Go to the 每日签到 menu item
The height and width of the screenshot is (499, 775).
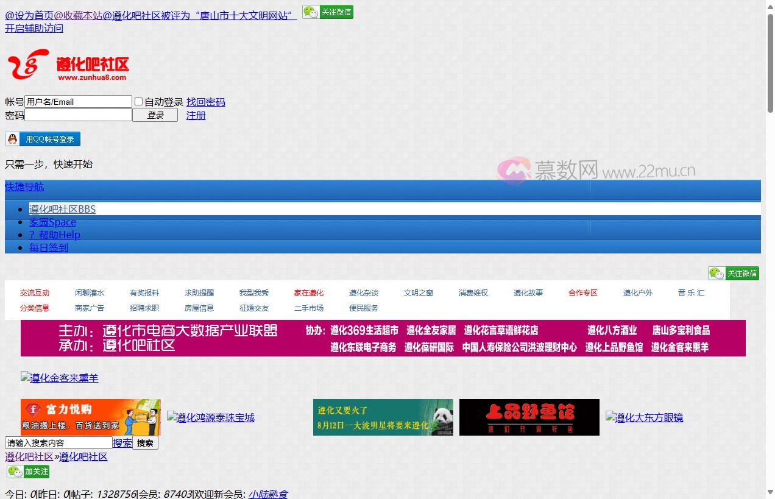coord(49,247)
